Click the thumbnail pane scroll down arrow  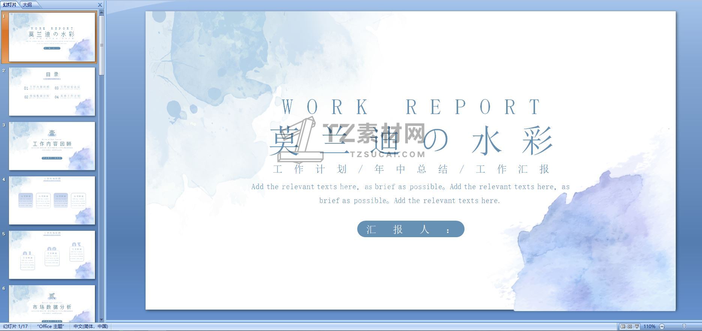click(101, 320)
